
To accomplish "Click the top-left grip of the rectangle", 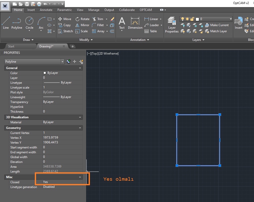I will point(177,115).
